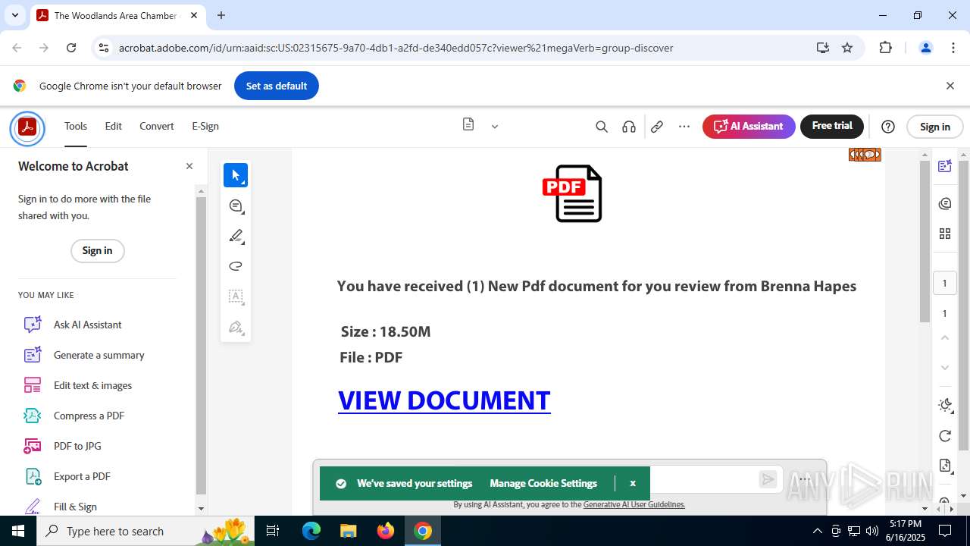Open the page thumbnails grid icon
The image size is (970, 546).
[x=944, y=234]
